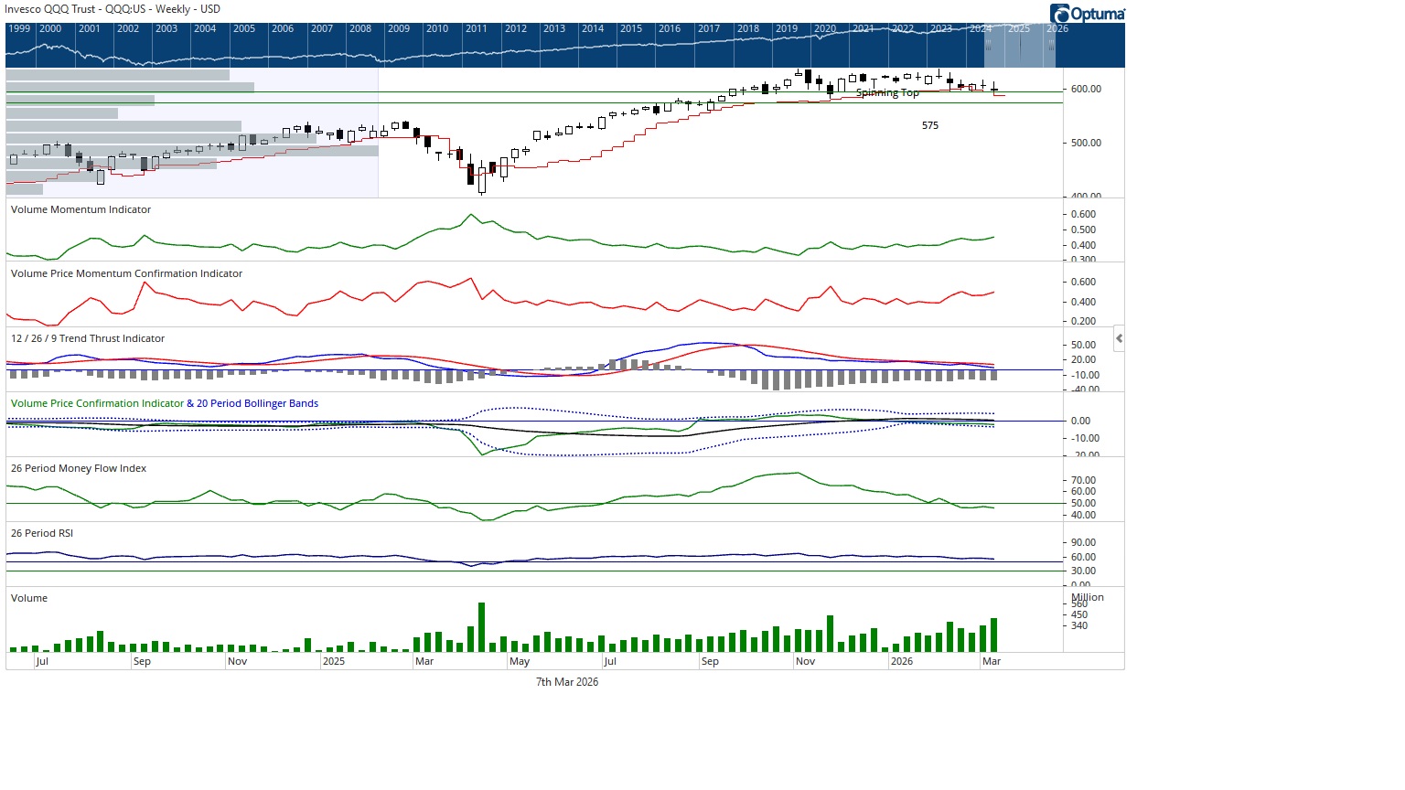Select the Spinning Top annotation label
The width and height of the screenshot is (1405, 790).
(x=887, y=93)
